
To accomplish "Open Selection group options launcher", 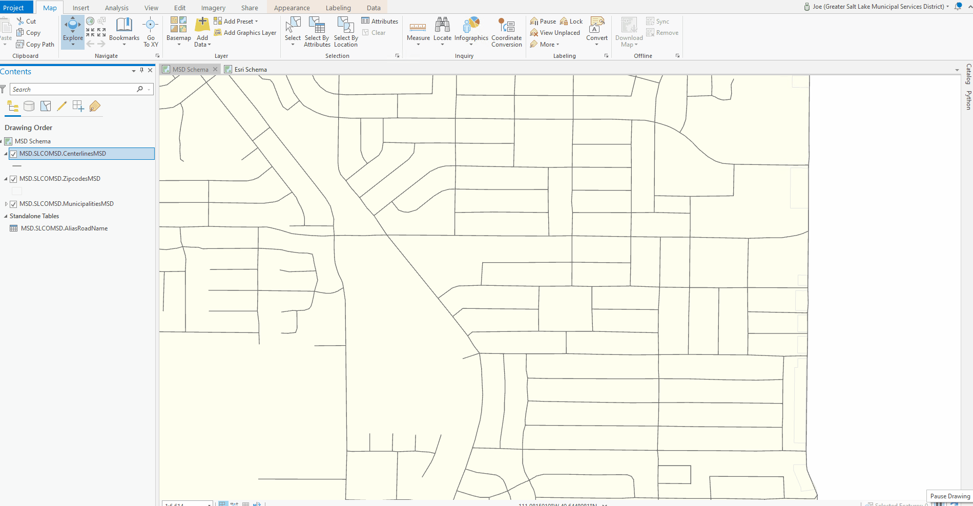I will (397, 56).
